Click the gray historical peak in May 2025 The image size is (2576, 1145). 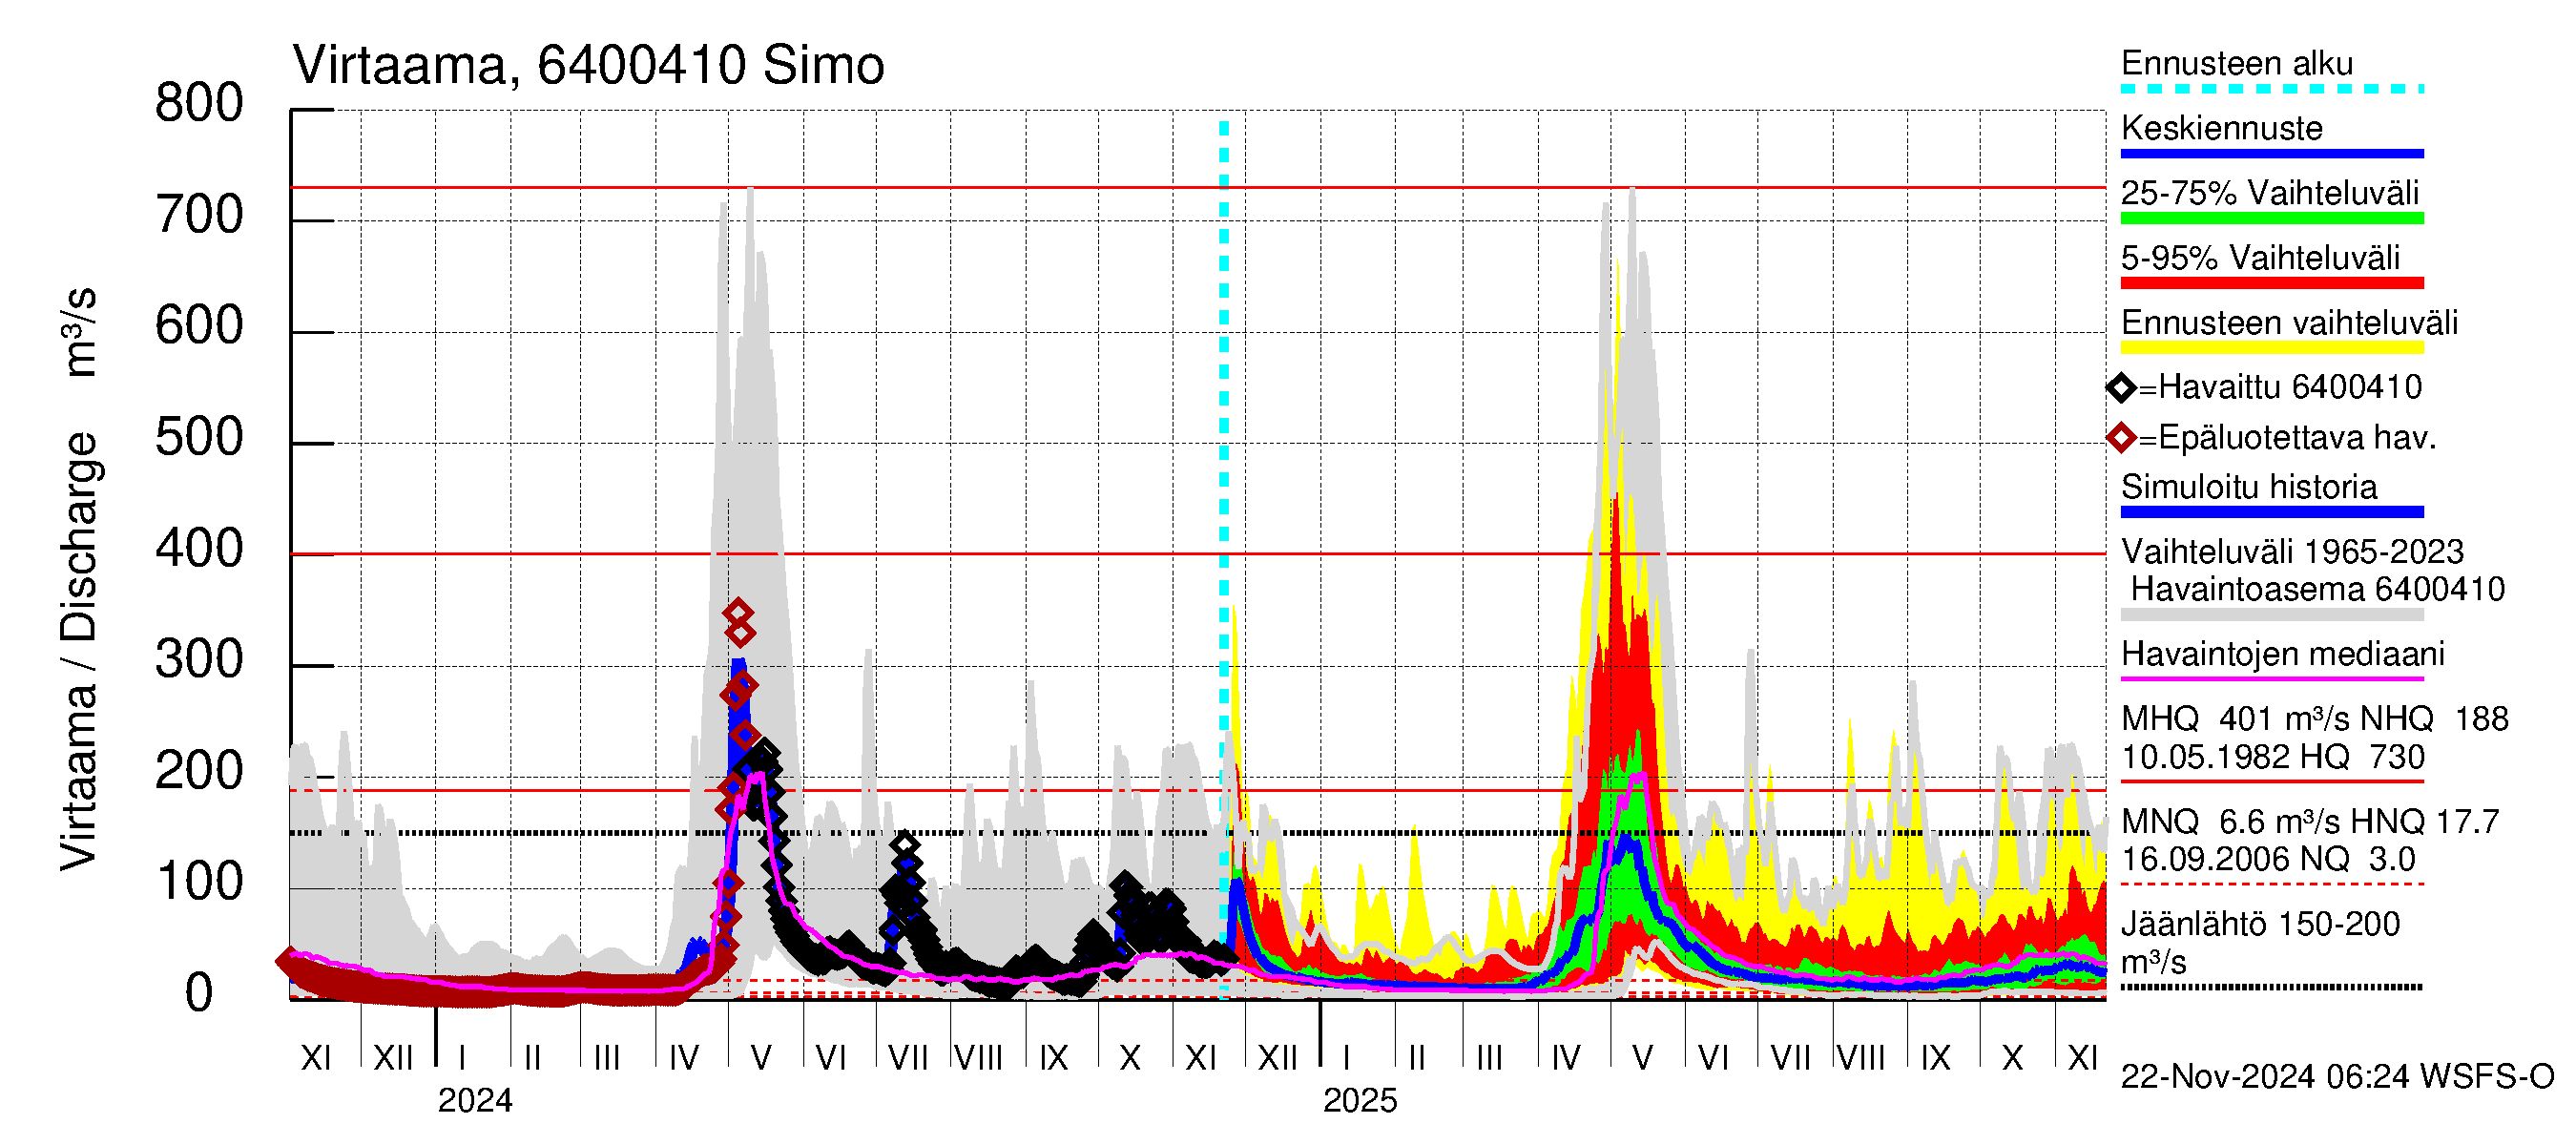pos(1632,192)
